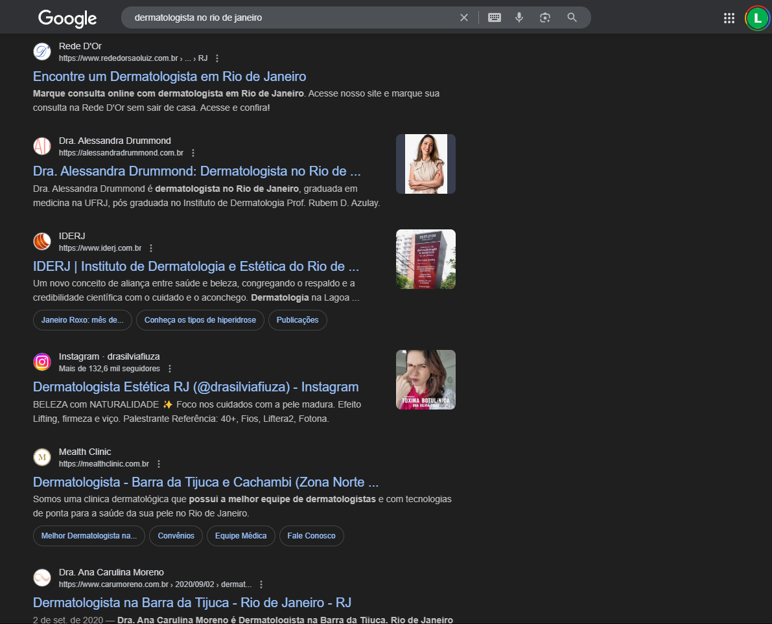Viewport: 772px width, 624px height.
Task: Open more options for Alessandra Drummond result
Action: click(193, 154)
